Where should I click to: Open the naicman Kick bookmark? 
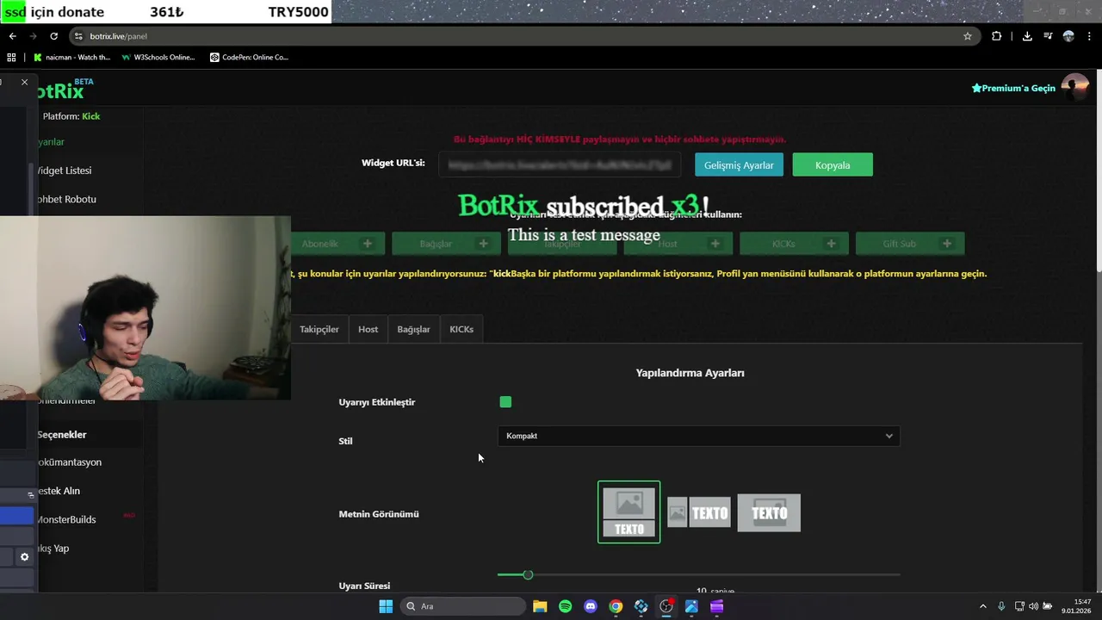72,58
